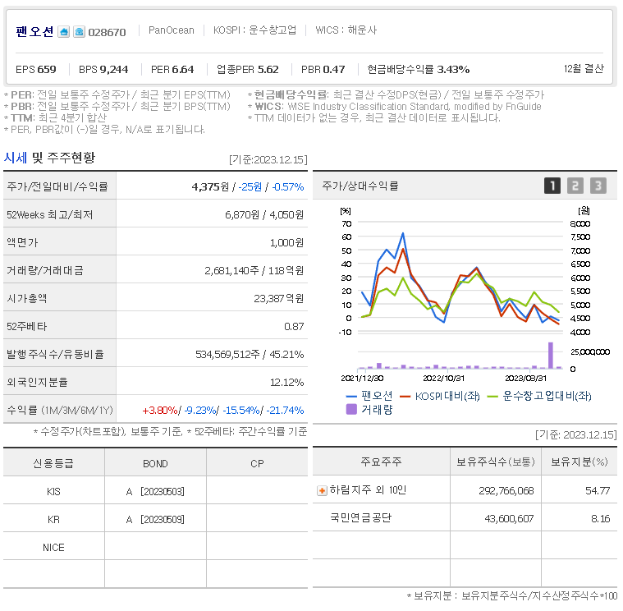The width and height of the screenshot is (623, 611).
Task: Click the NICE rating row label
Action: (53, 548)
